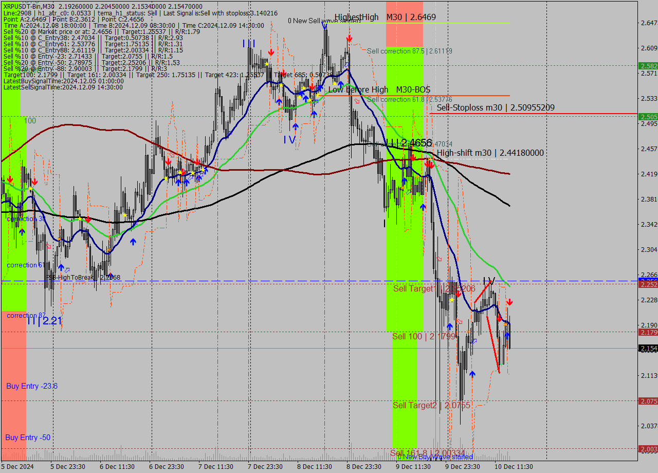This screenshot has height=473, width=658.
Task: Click the '8 Dec 23:30' time axis label
Action: click(364, 467)
